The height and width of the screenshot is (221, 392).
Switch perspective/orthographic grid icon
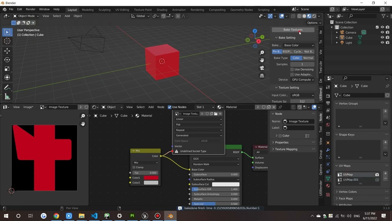[262, 76]
